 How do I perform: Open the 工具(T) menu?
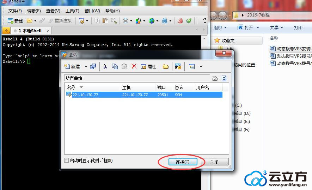coord(72,11)
